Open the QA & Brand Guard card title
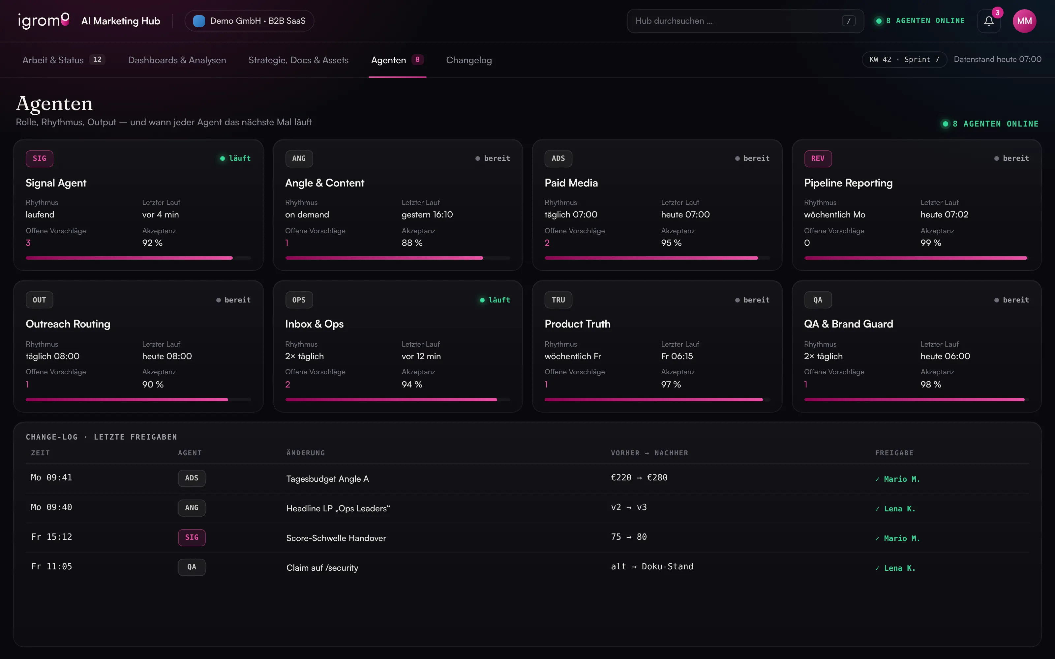Image resolution: width=1055 pixels, height=659 pixels. click(848, 324)
